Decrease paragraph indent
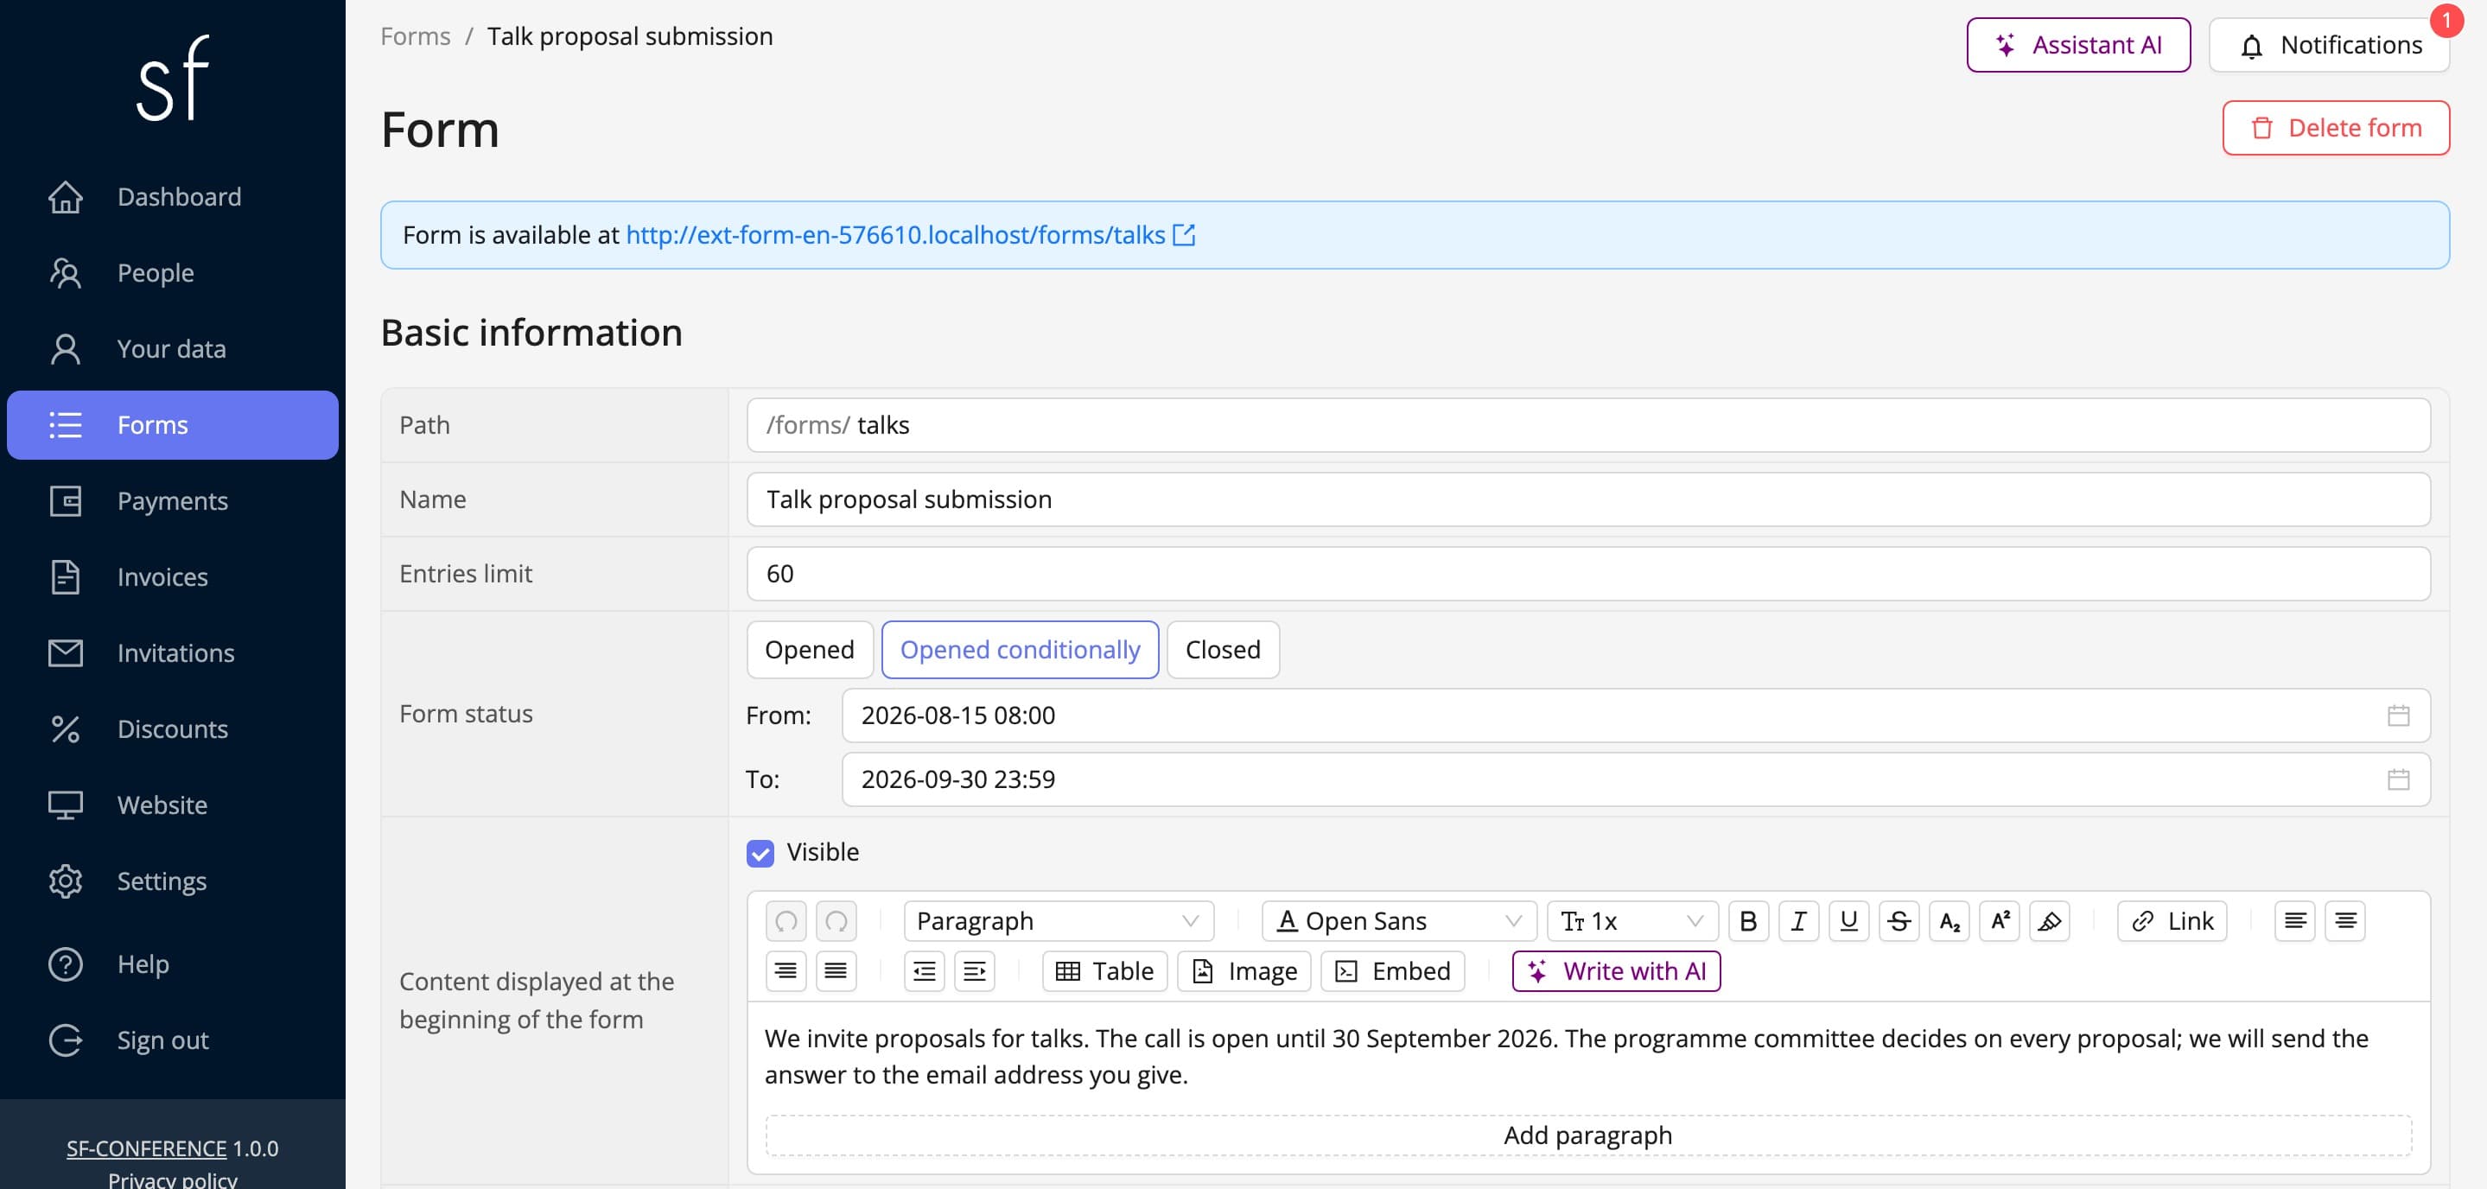The width and height of the screenshot is (2487, 1189). click(x=924, y=971)
